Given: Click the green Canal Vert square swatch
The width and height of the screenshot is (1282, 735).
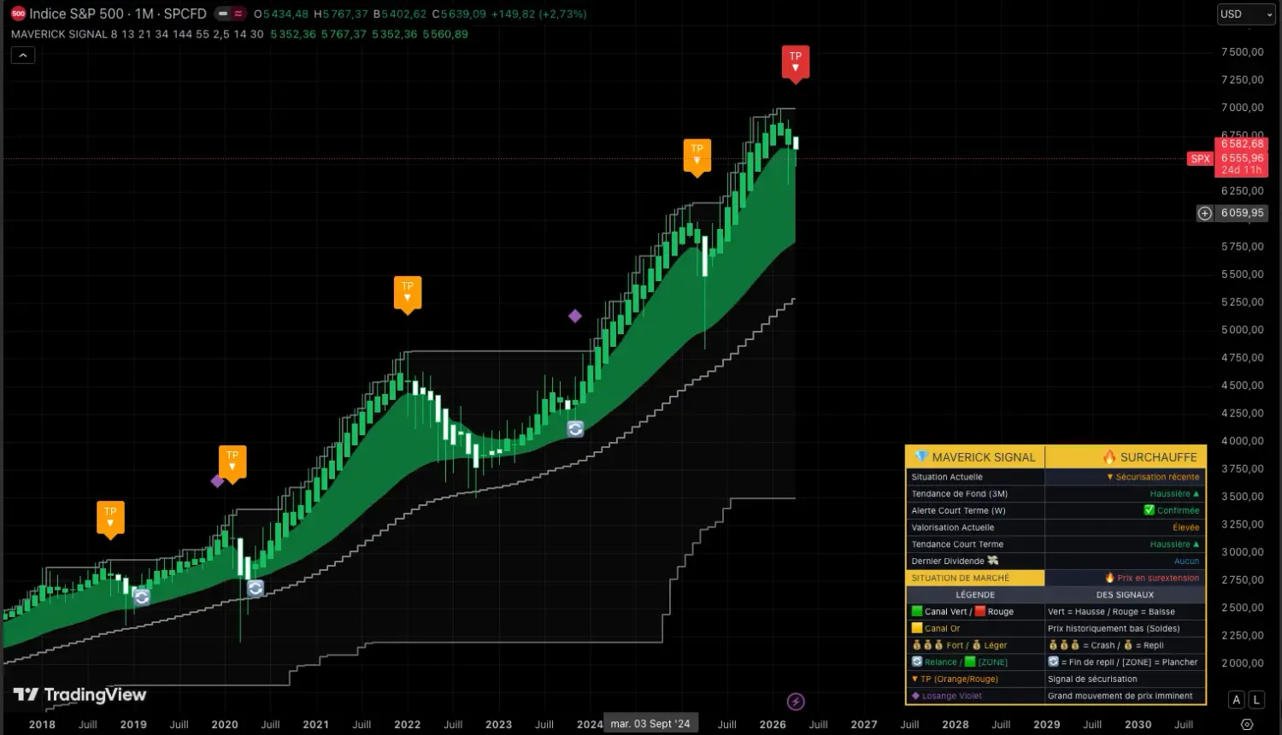Looking at the screenshot, I should point(917,611).
